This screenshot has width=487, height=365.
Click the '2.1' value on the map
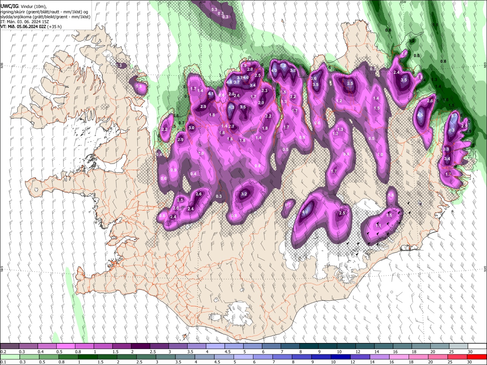(180, 200)
